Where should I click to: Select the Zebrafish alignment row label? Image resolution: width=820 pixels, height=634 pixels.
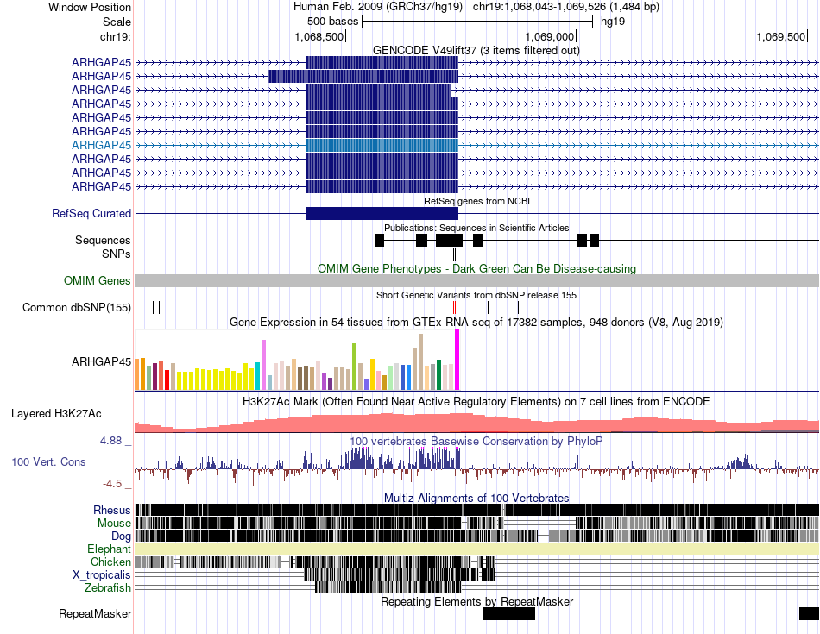click(x=108, y=588)
